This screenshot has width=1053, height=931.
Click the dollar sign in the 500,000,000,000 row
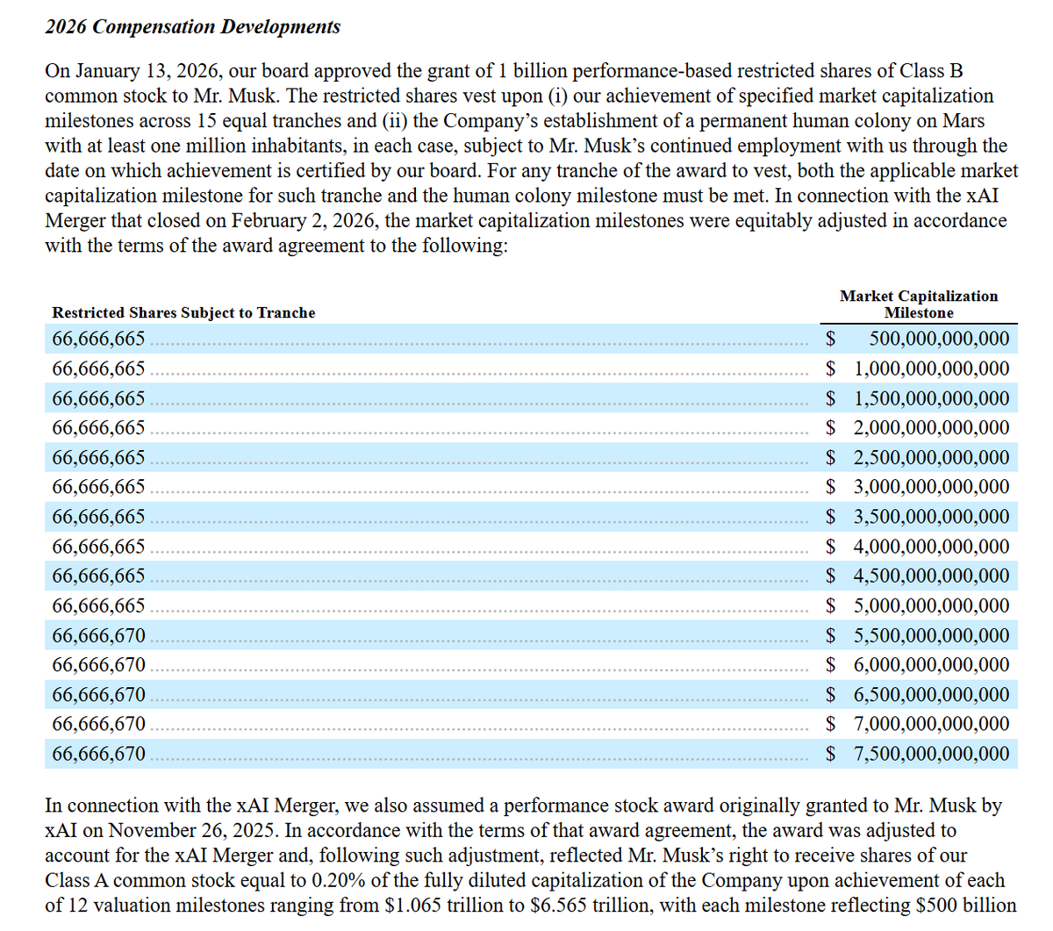[x=831, y=339]
